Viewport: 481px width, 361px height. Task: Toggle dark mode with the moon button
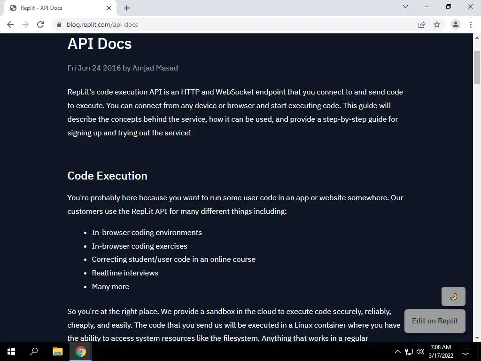pyautogui.click(x=453, y=296)
